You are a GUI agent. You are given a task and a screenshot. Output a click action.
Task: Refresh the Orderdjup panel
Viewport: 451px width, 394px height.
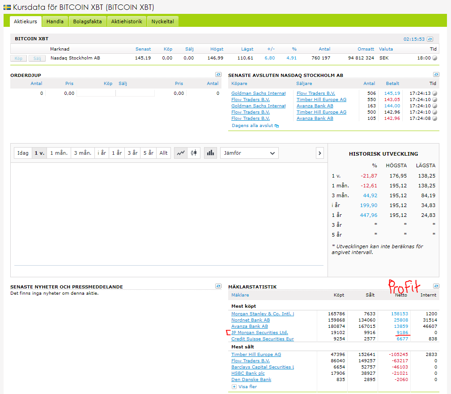click(218, 75)
